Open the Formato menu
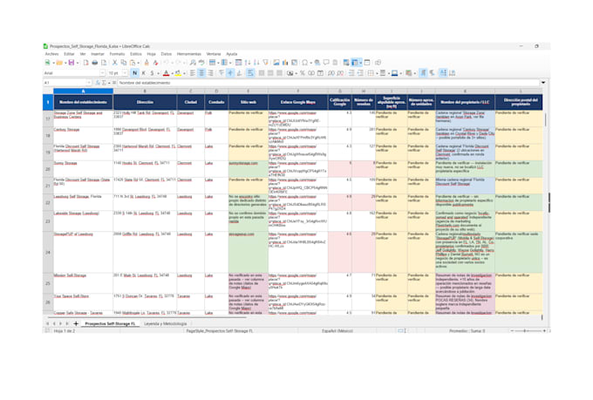The height and width of the screenshot is (400, 593). [x=117, y=54]
